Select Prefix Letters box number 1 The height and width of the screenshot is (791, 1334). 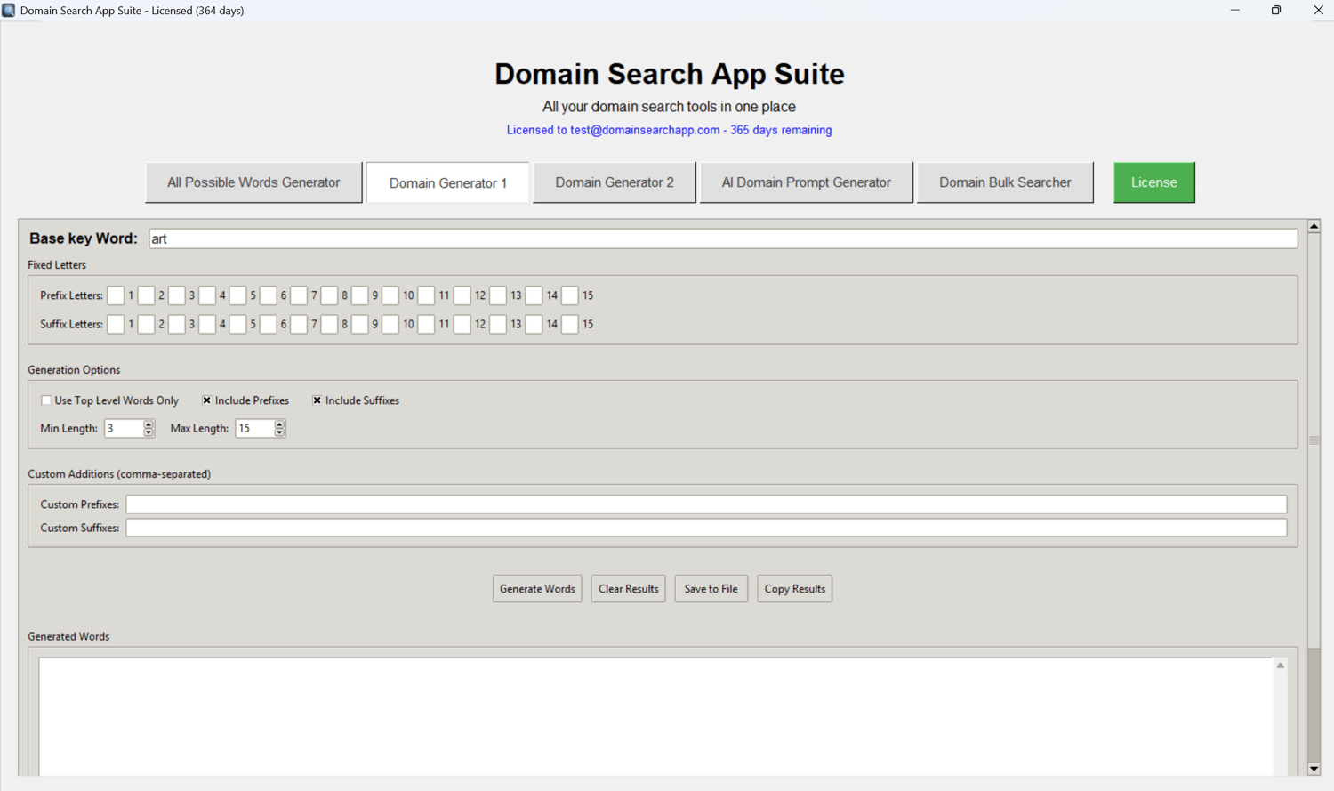coord(116,295)
